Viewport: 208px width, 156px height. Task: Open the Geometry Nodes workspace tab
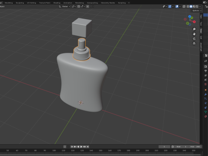tap(108, 3)
